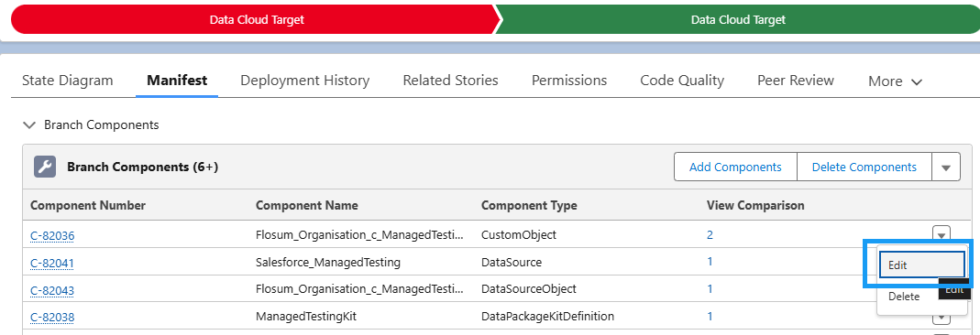Open the Permissions tab
Image resolution: width=980 pixels, height=335 pixels.
click(x=569, y=81)
